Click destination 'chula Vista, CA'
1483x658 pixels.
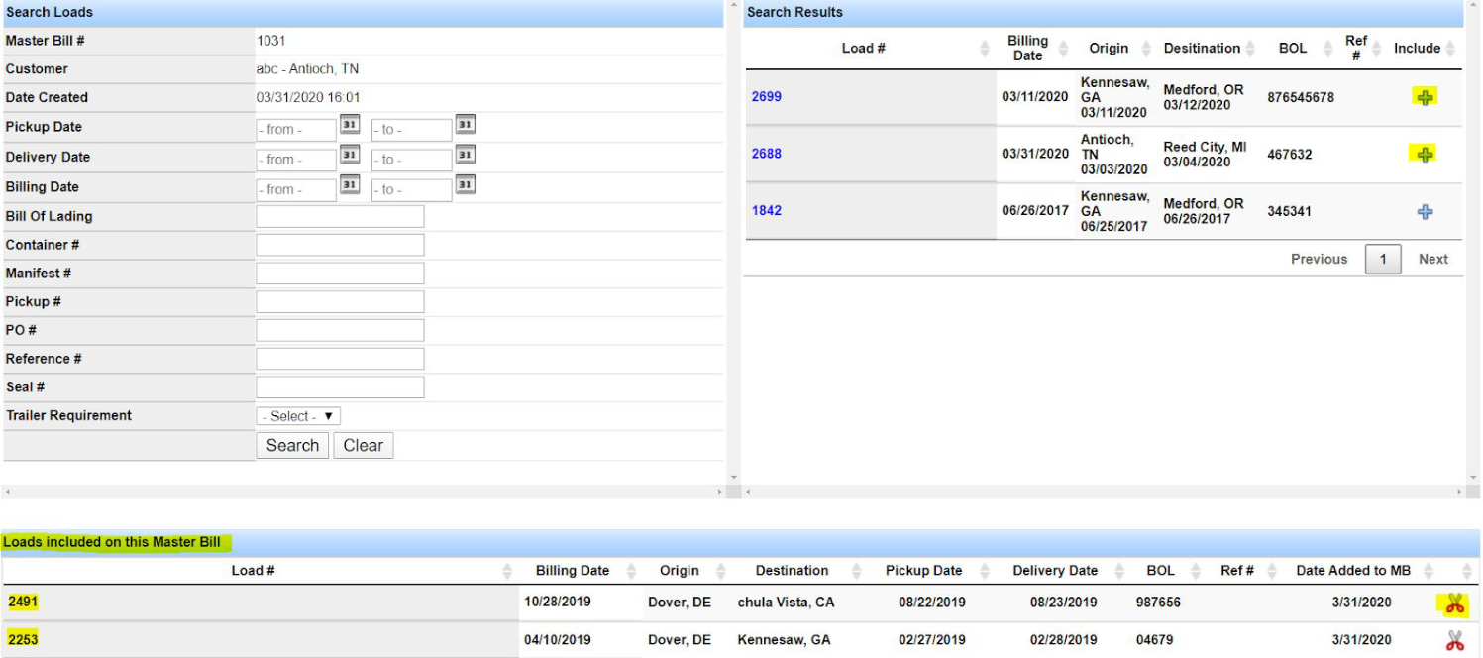tap(786, 602)
